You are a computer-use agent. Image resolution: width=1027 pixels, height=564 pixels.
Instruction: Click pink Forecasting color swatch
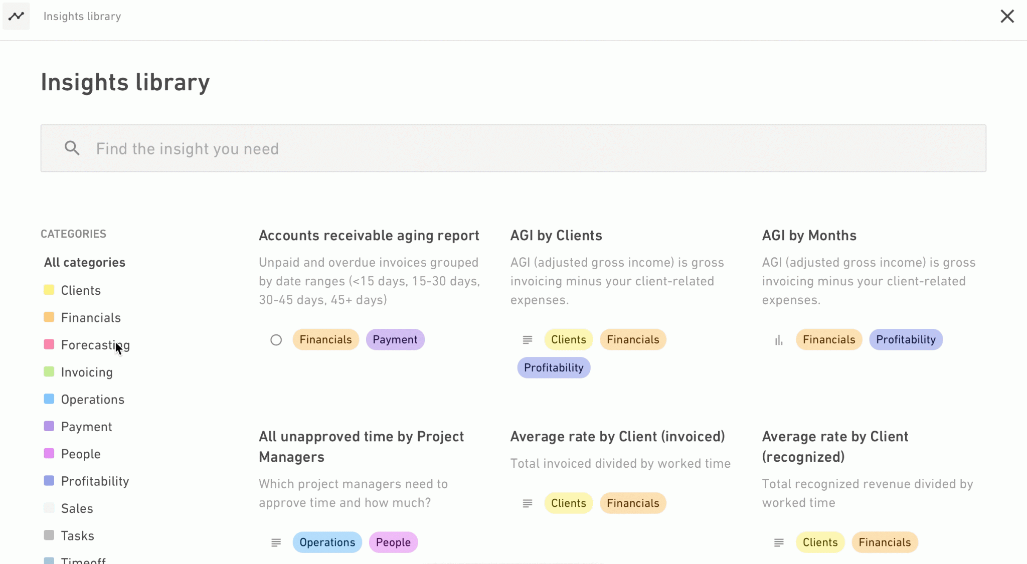49,344
